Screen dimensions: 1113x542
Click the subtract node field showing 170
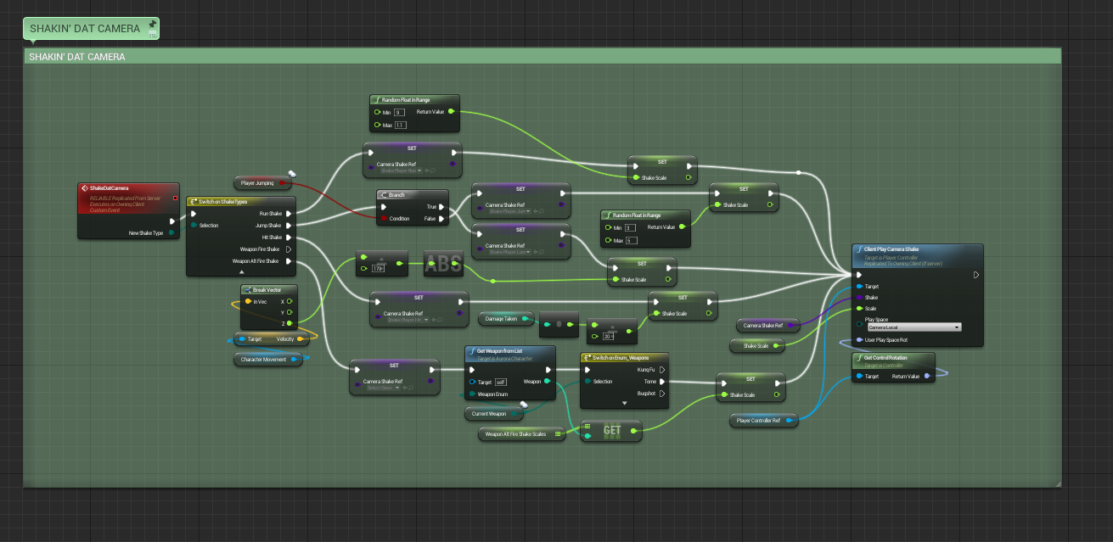(x=379, y=268)
